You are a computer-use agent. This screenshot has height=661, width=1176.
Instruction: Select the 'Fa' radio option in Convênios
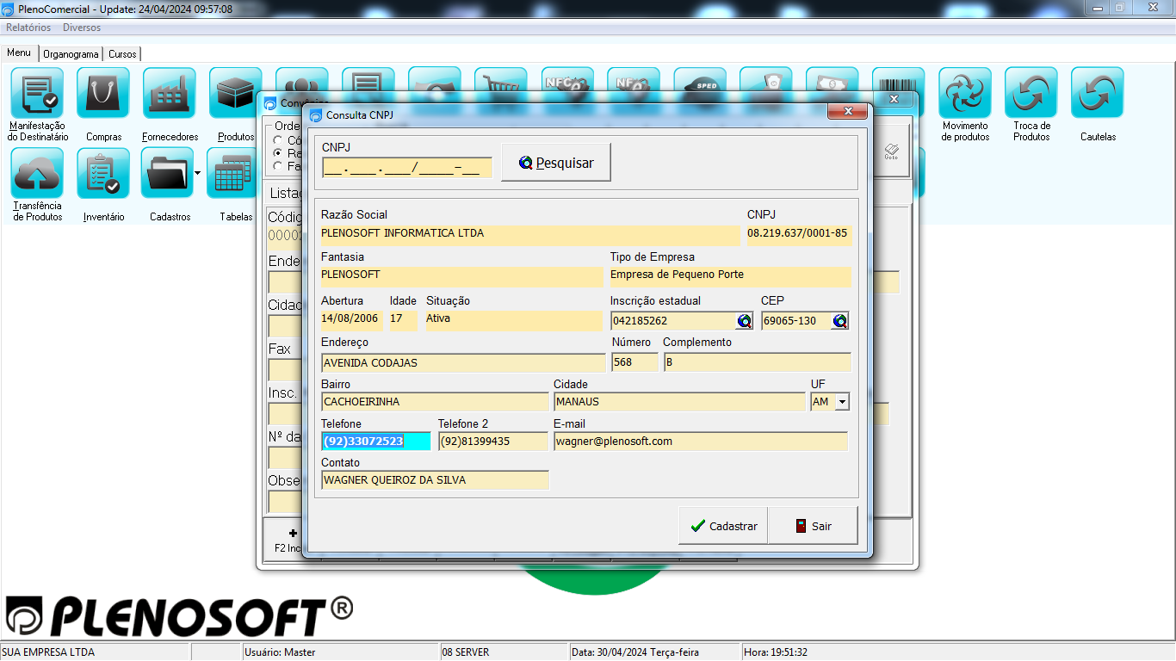[x=277, y=165]
